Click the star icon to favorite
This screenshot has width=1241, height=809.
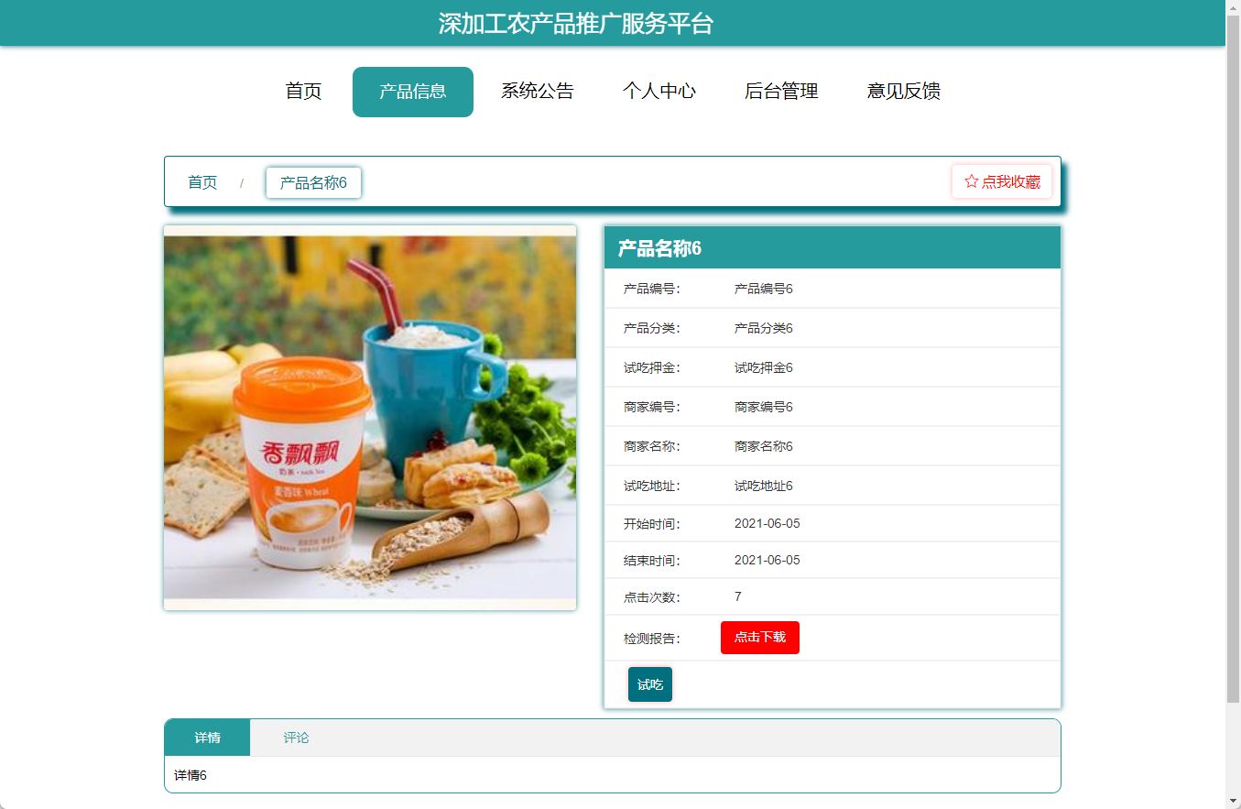[x=970, y=181]
